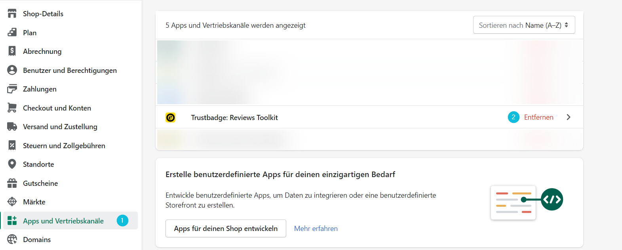This screenshot has width=622, height=250.
Task: Click the Benutzer und Berechtigungen person icon
Action: pyautogui.click(x=12, y=70)
